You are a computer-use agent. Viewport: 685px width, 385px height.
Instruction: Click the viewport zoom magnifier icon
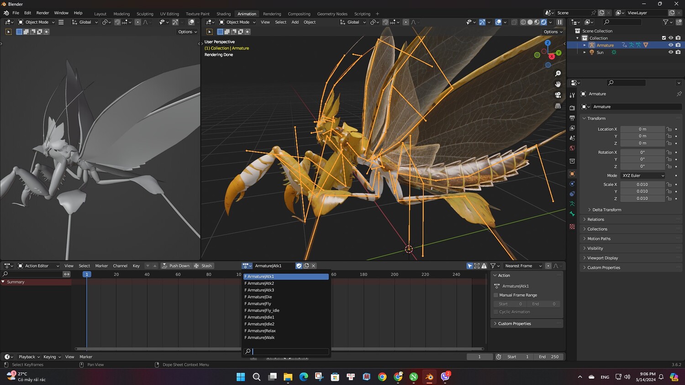[558, 74]
